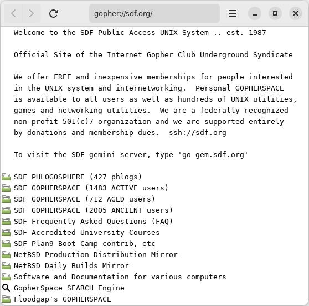Open SDF PHLOGOSPHERE (427 phlogs) link
This screenshot has height=306, width=309.
tap(78, 177)
